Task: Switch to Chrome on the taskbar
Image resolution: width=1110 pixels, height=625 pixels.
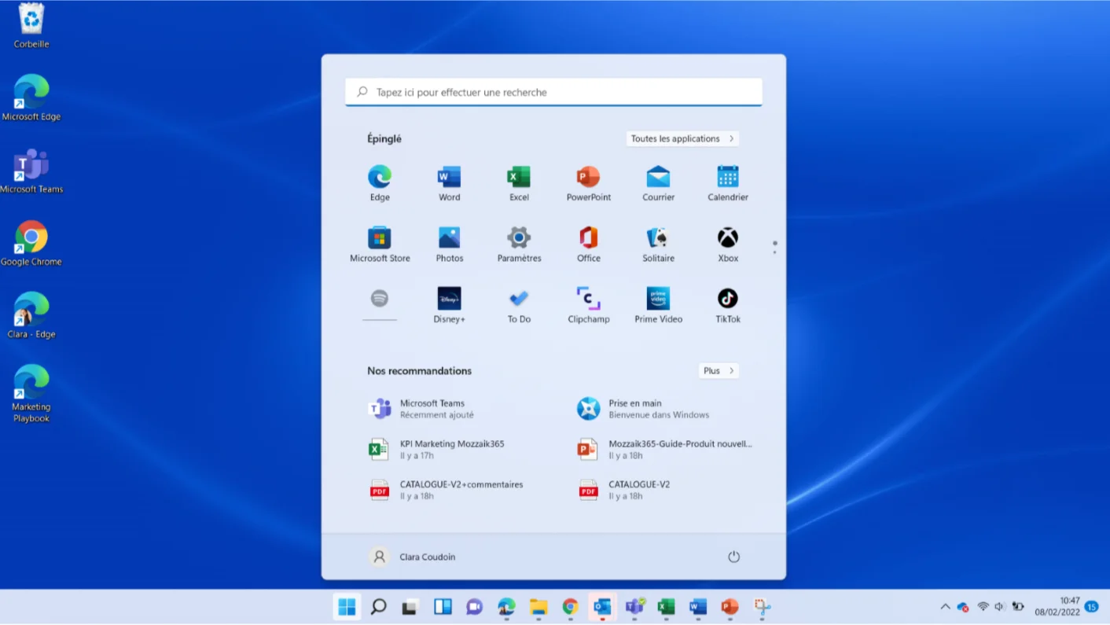Action: pos(570,607)
